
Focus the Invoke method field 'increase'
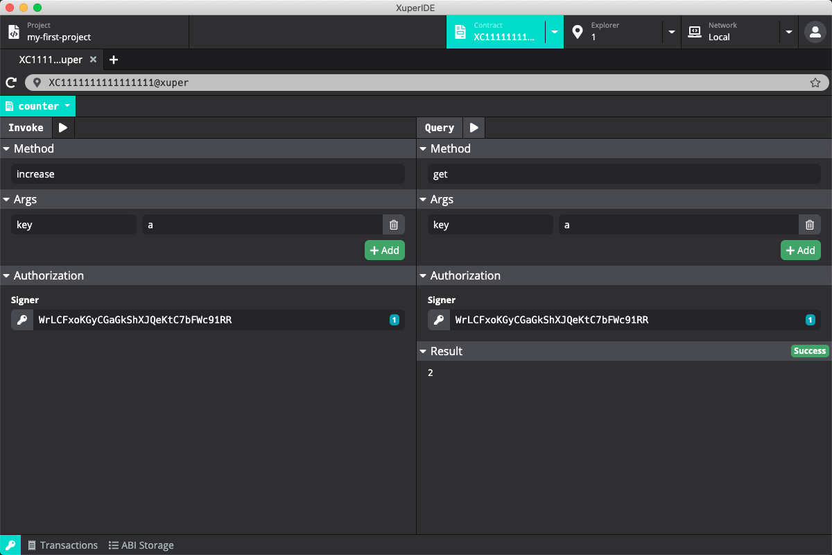(x=207, y=174)
